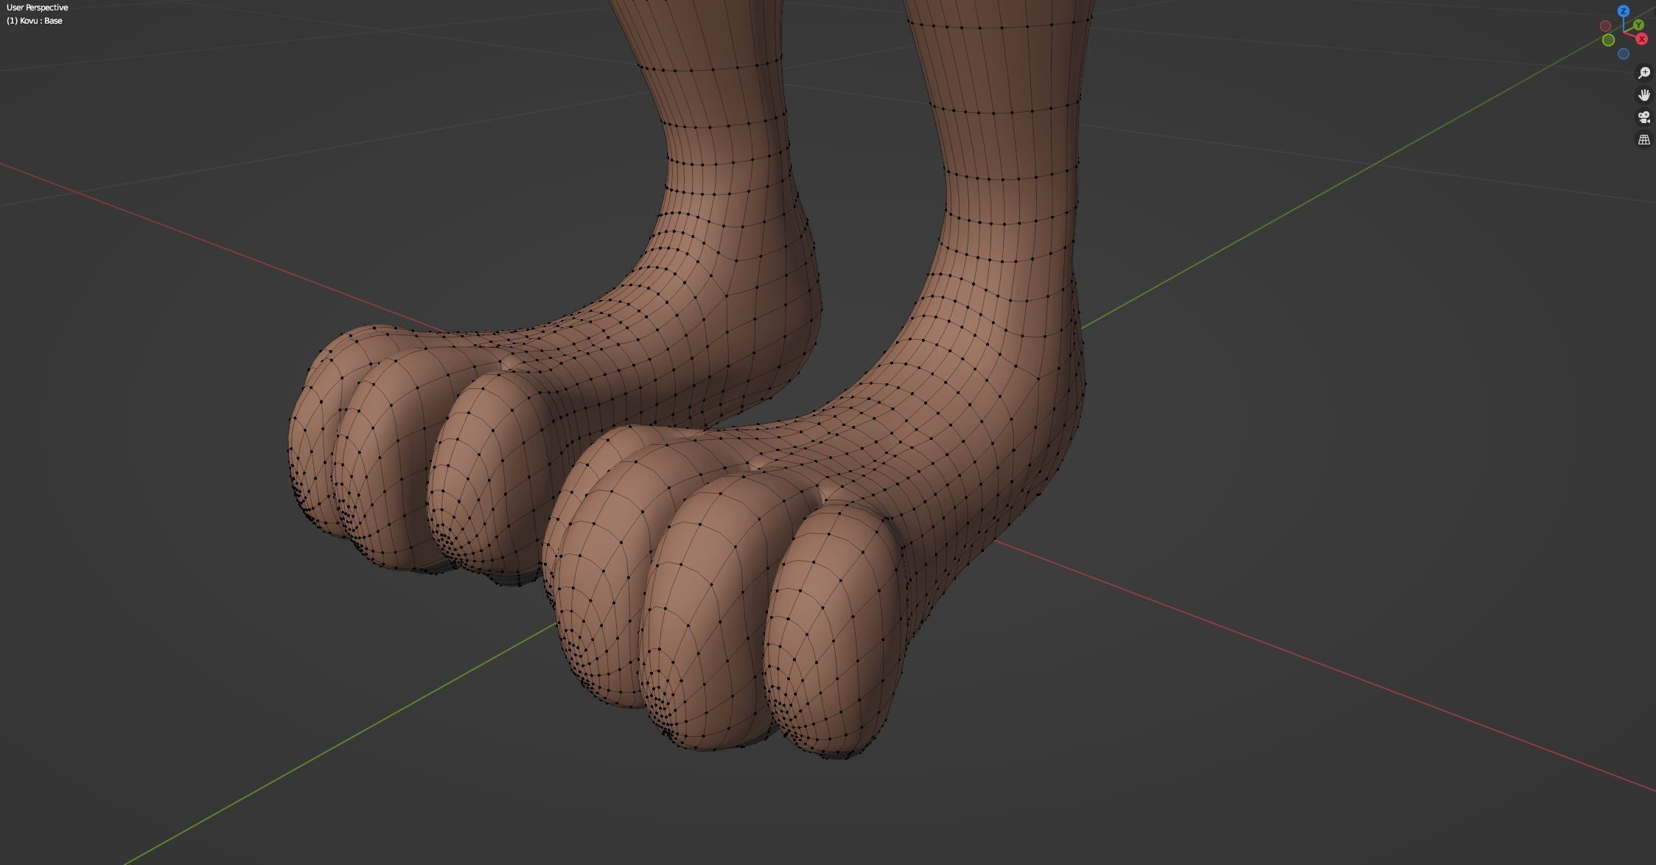Toggle the camera view icon
This screenshot has height=865, width=1656.
(x=1643, y=117)
